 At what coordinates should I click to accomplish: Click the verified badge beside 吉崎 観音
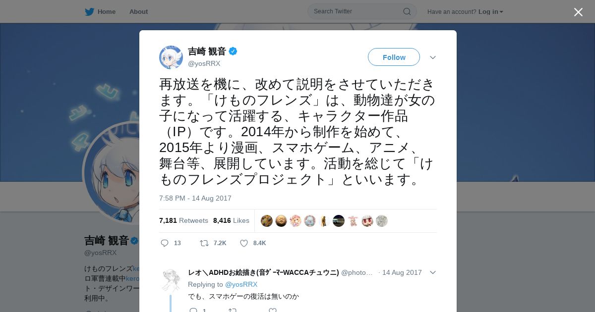pyautogui.click(x=233, y=51)
